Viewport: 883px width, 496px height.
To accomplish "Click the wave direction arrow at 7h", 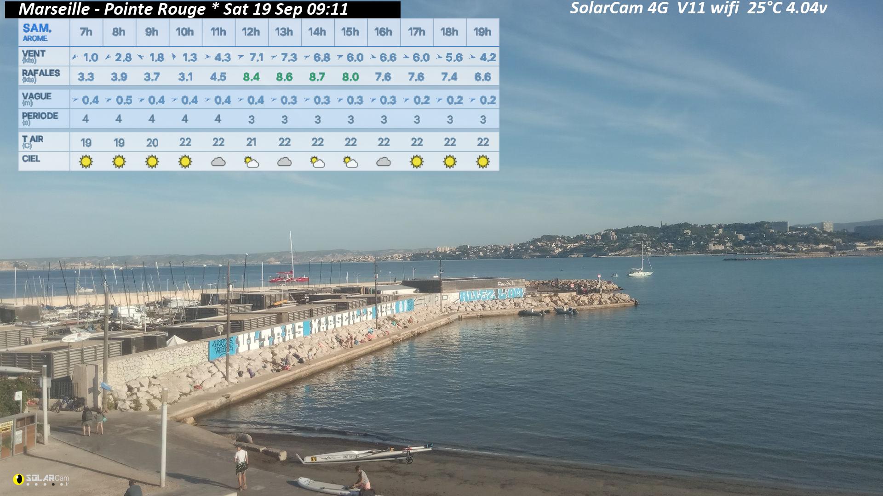I will pyautogui.click(x=75, y=100).
